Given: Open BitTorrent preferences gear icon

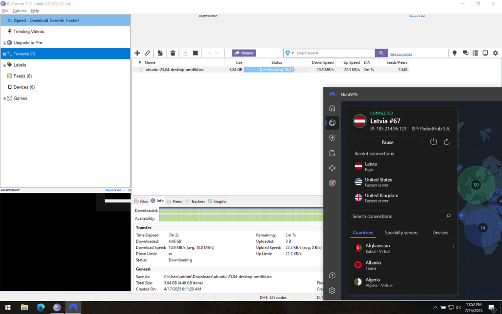Looking at the screenshot, I should [496, 53].
